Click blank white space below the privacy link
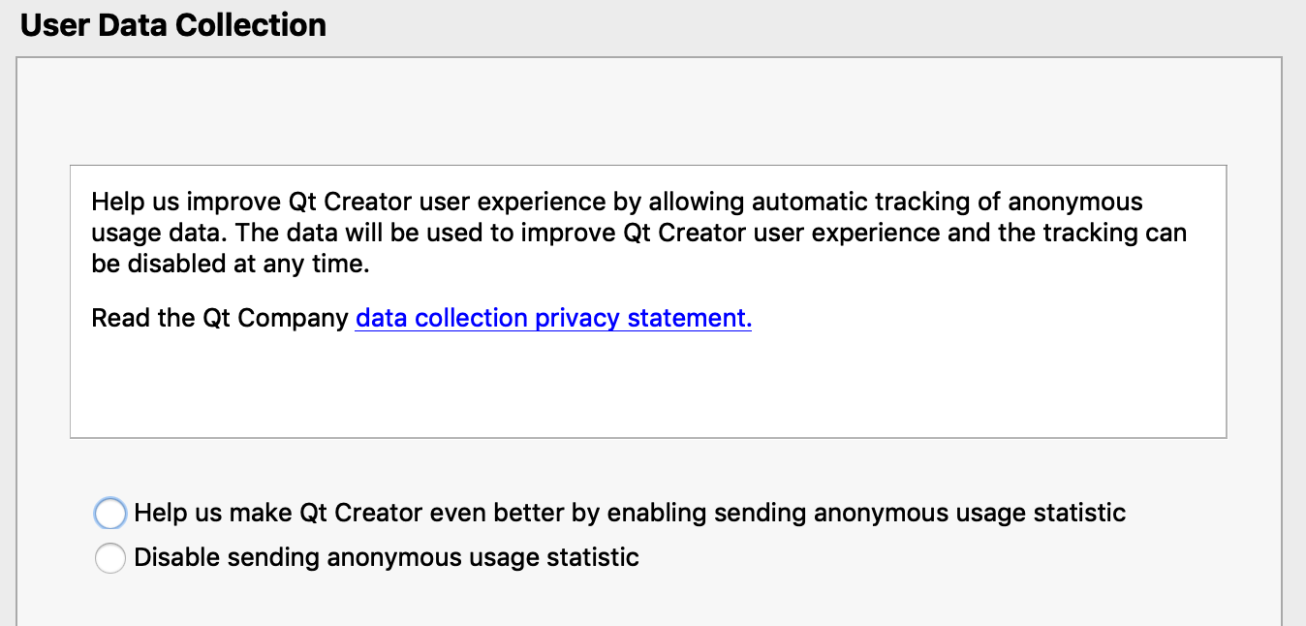 647,388
